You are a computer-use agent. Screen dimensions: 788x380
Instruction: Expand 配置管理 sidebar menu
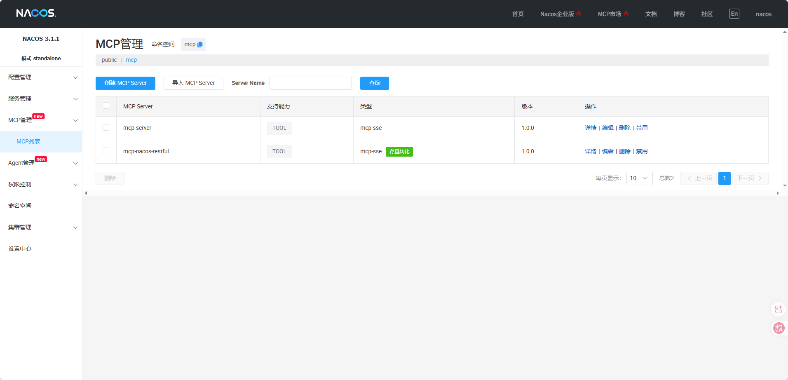pos(41,77)
